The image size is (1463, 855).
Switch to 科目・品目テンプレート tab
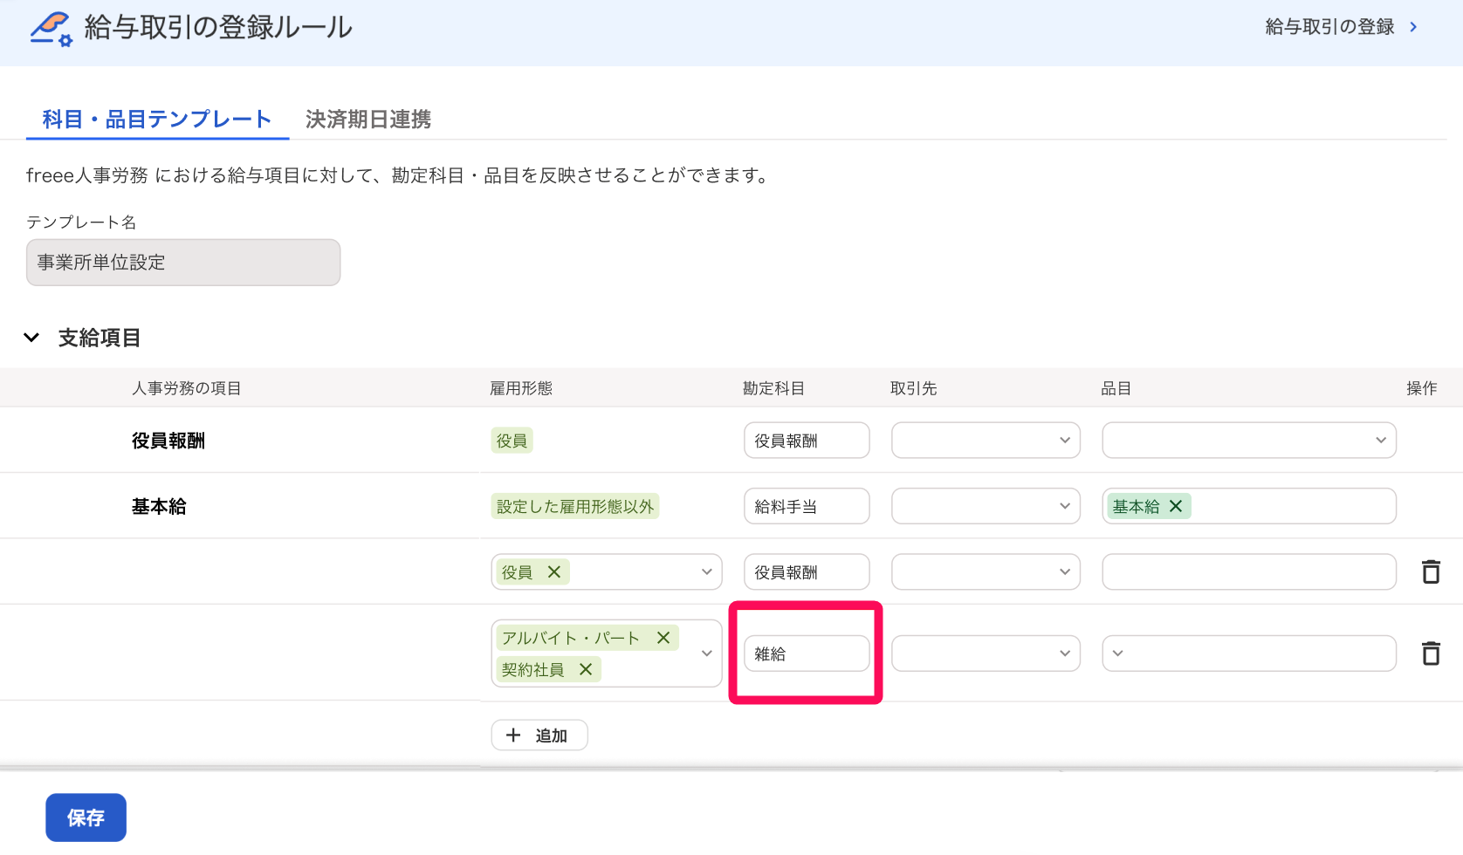(x=157, y=120)
